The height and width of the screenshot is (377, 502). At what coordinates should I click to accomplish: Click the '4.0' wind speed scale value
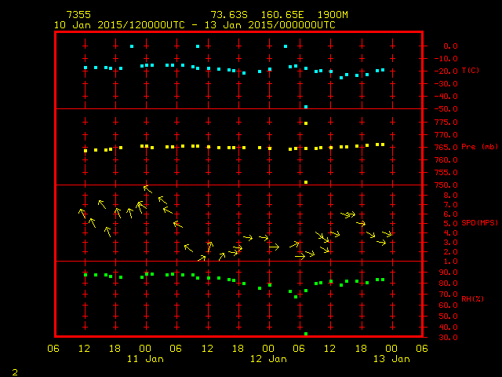pyautogui.click(x=450, y=233)
